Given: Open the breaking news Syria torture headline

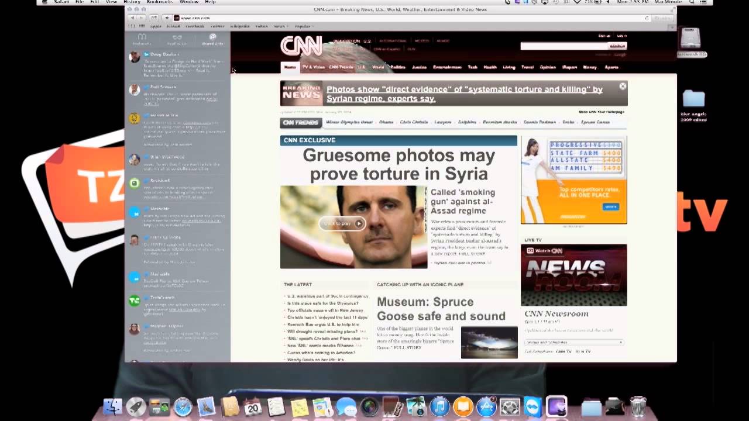Looking at the screenshot, I should coord(465,94).
